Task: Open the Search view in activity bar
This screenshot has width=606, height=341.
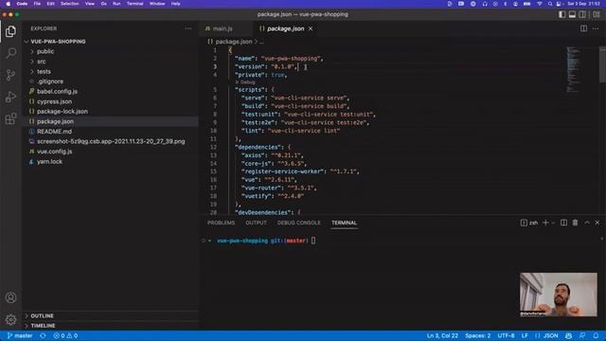Action: tap(10, 53)
